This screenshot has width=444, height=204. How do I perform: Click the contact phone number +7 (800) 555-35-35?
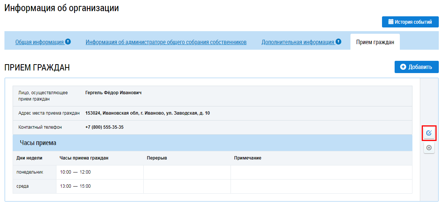click(104, 127)
